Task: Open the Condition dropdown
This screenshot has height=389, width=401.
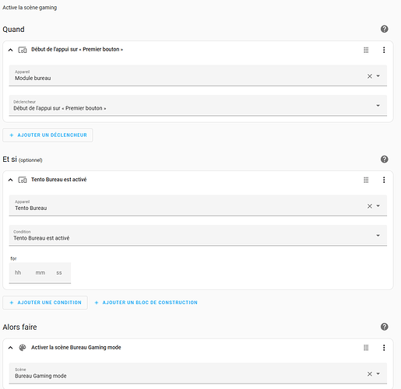Action: coord(198,236)
